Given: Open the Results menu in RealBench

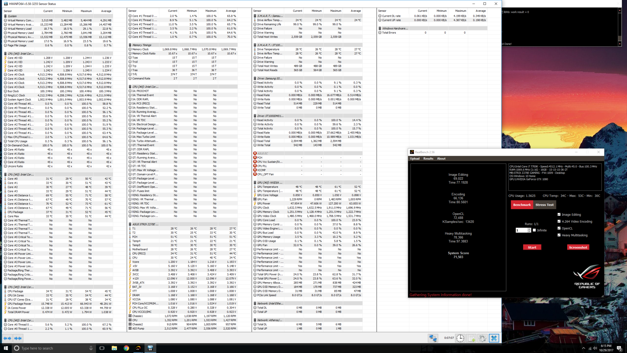Looking at the screenshot, I should [428, 159].
